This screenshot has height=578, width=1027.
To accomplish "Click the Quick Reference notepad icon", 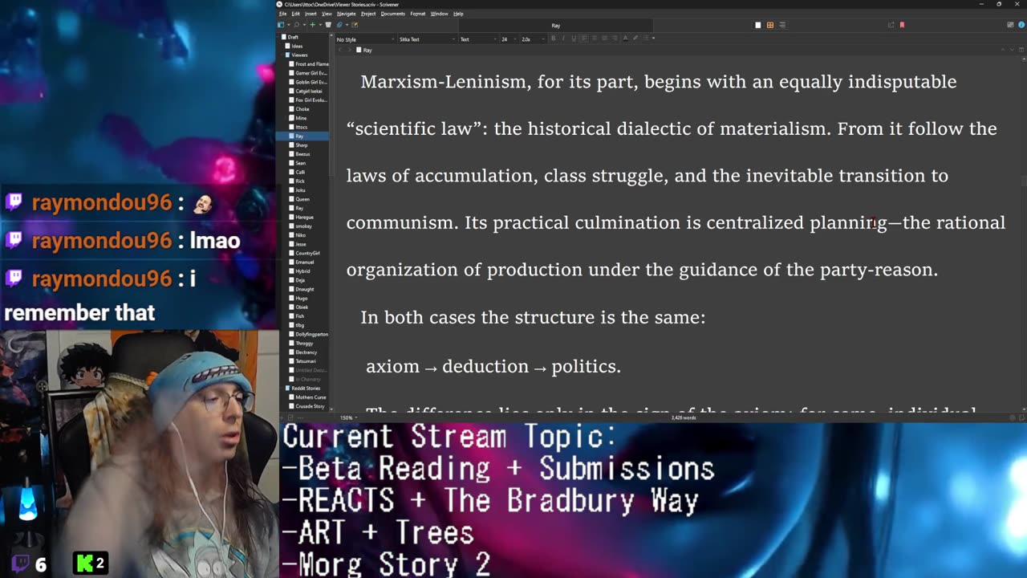I will click(355, 25).
